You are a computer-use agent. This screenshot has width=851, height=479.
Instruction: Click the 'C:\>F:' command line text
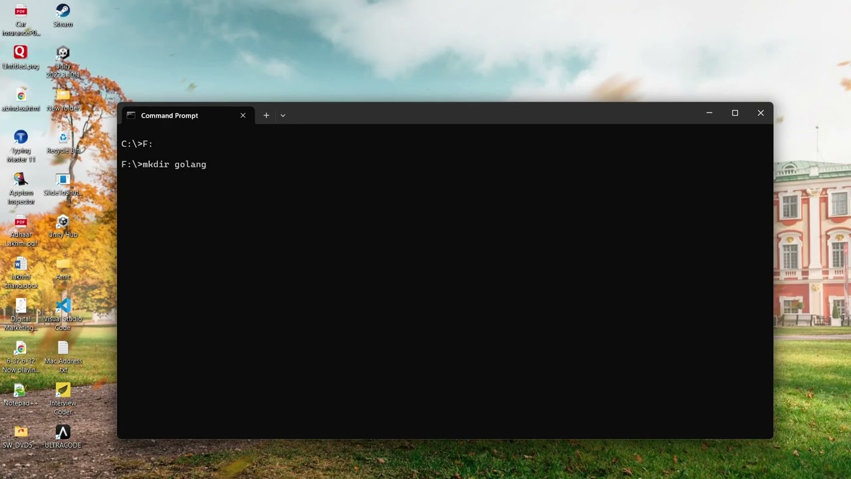click(x=137, y=144)
